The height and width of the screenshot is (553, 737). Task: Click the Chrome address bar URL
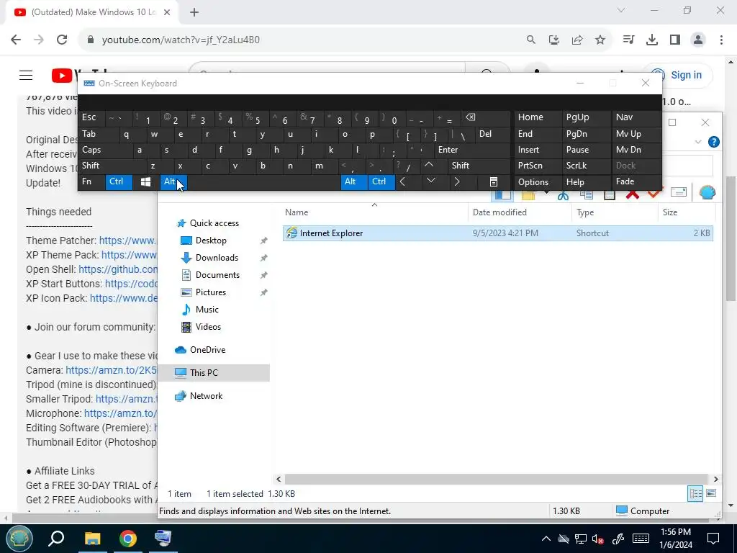[x=181, y=40]
